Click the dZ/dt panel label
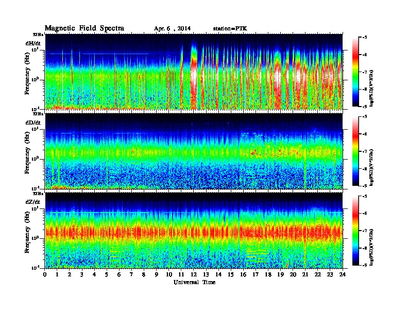The image size is (408, 315). tap(33, 202)
